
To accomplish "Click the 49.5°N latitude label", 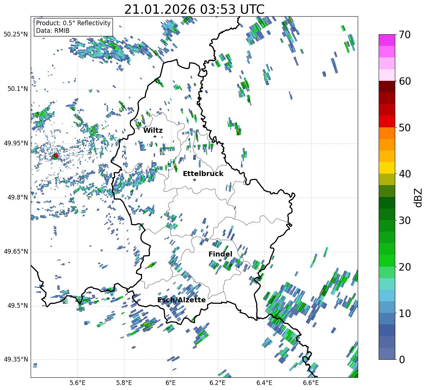I will point(18,306).
